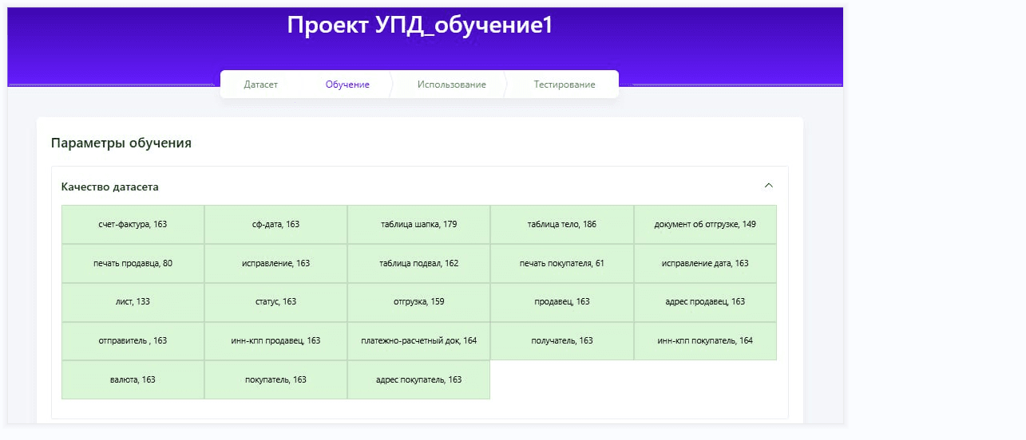Go to the Использование tab
1026x440 pixels.
click(x=451, y=84)
